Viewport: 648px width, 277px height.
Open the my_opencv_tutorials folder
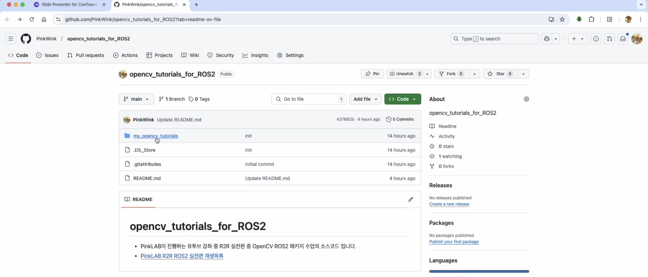point(155,136)
